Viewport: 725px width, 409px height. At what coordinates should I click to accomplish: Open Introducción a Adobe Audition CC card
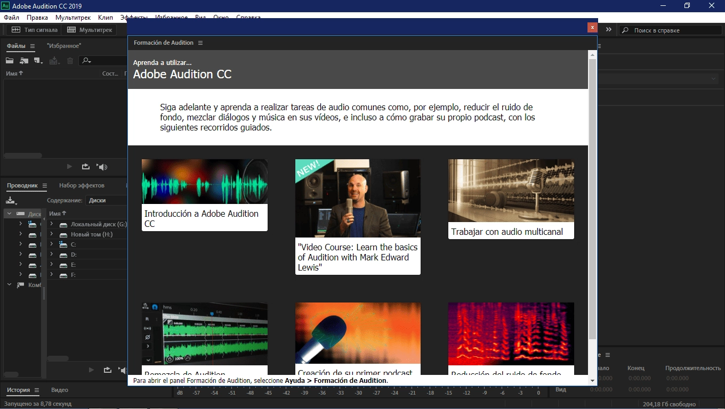pos(204,195)
